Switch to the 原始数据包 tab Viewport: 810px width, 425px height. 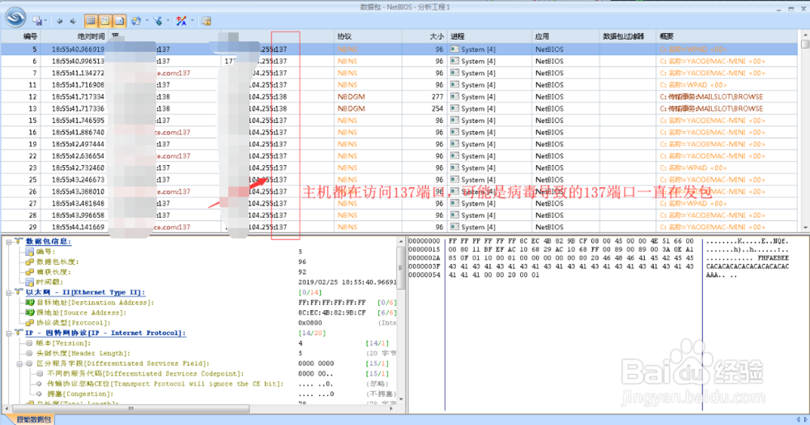coord(33,419)
